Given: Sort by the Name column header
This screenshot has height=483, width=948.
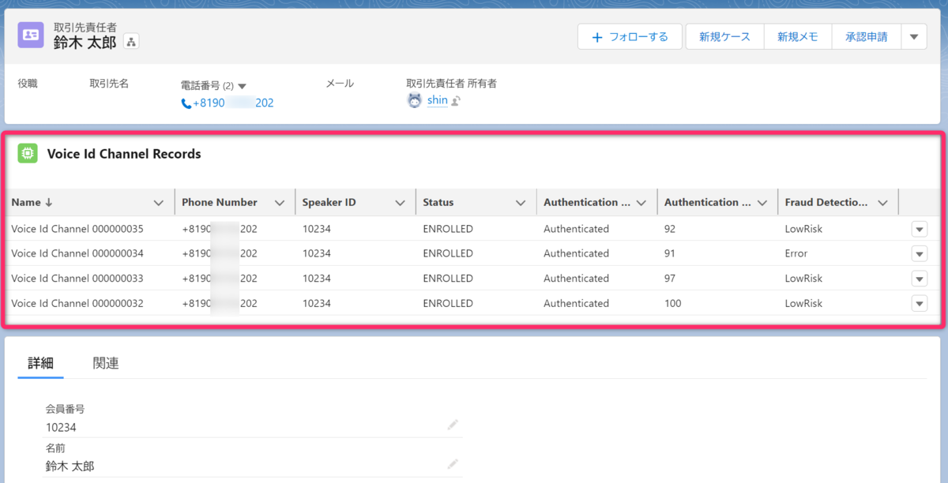Looking at the screenshot, I should tap(32, 202).
